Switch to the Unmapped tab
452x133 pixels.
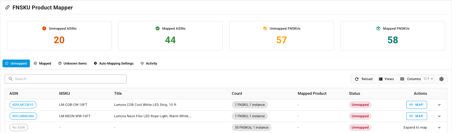pos(16,63)
